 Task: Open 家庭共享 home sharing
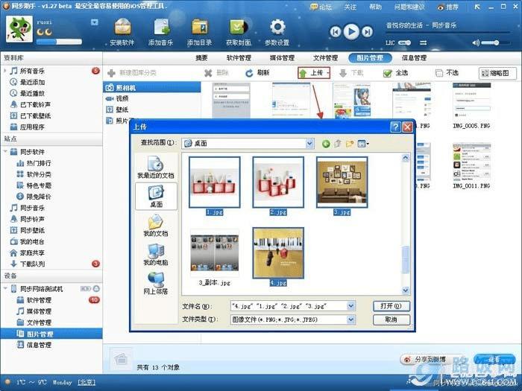pos(32,252)
